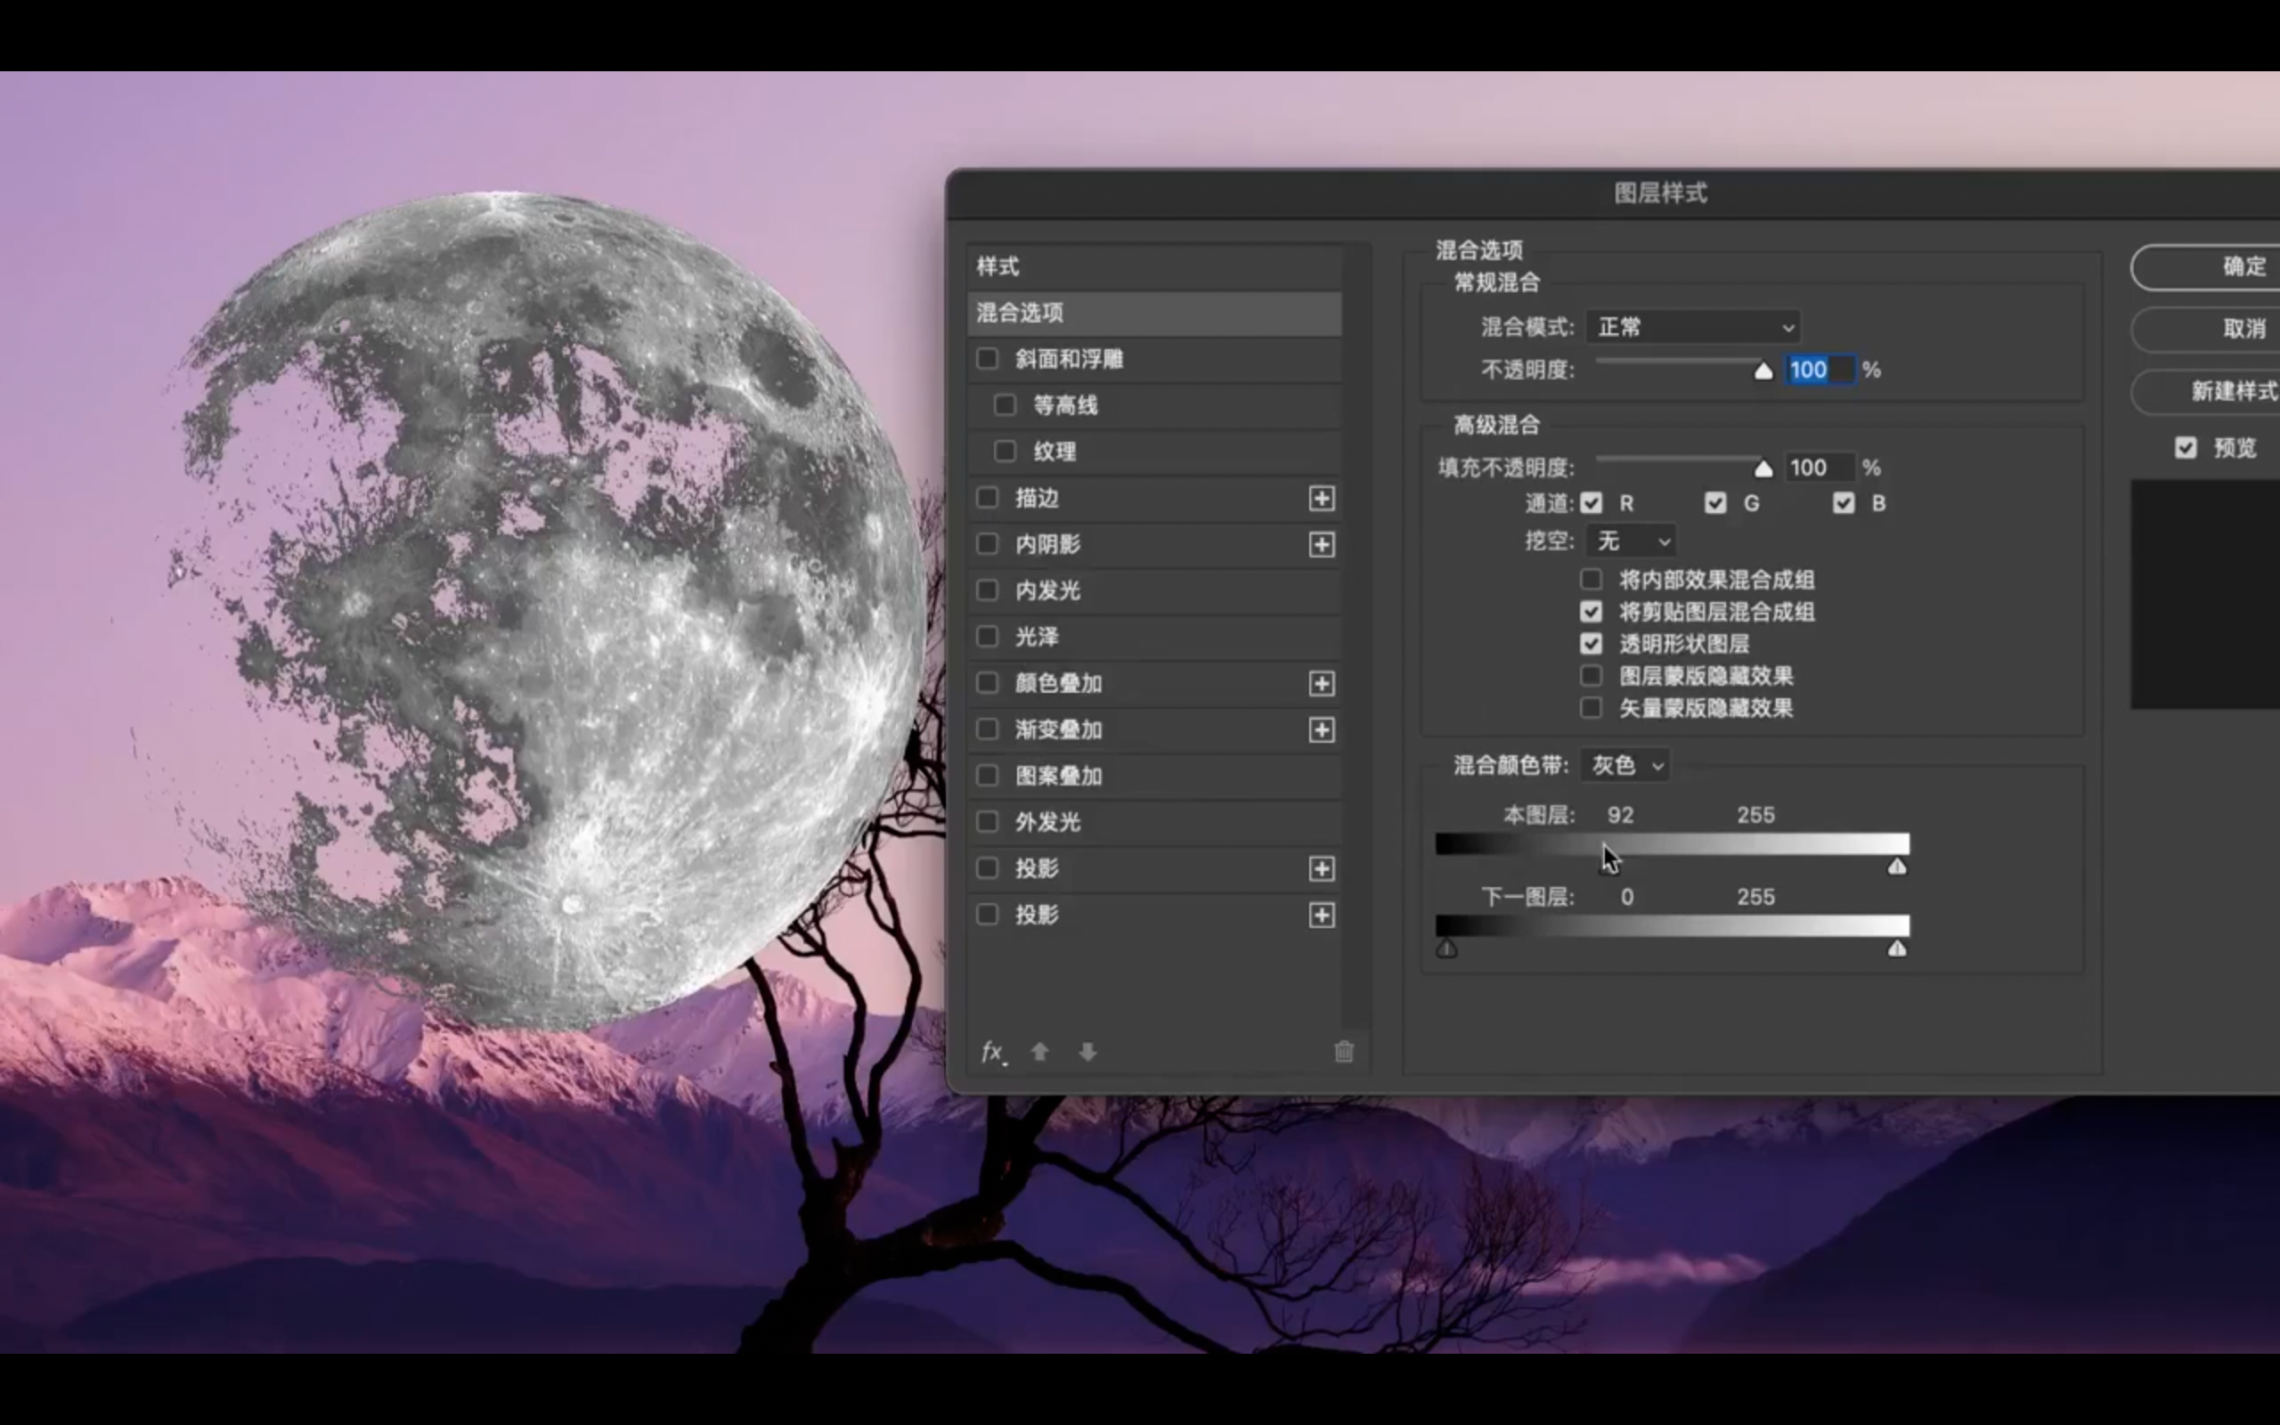Image resolution: width=2280 pixels, height=1425 pixels.
Task: Click the delete effect trash icon
Action: 1343,1052
